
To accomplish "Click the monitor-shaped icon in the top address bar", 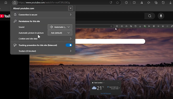I will pyautogui.click(x=111, y=2).
